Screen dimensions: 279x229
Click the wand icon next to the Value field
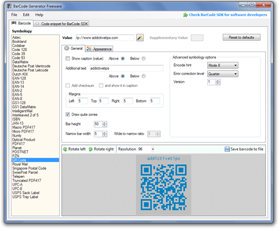point(140,38)
